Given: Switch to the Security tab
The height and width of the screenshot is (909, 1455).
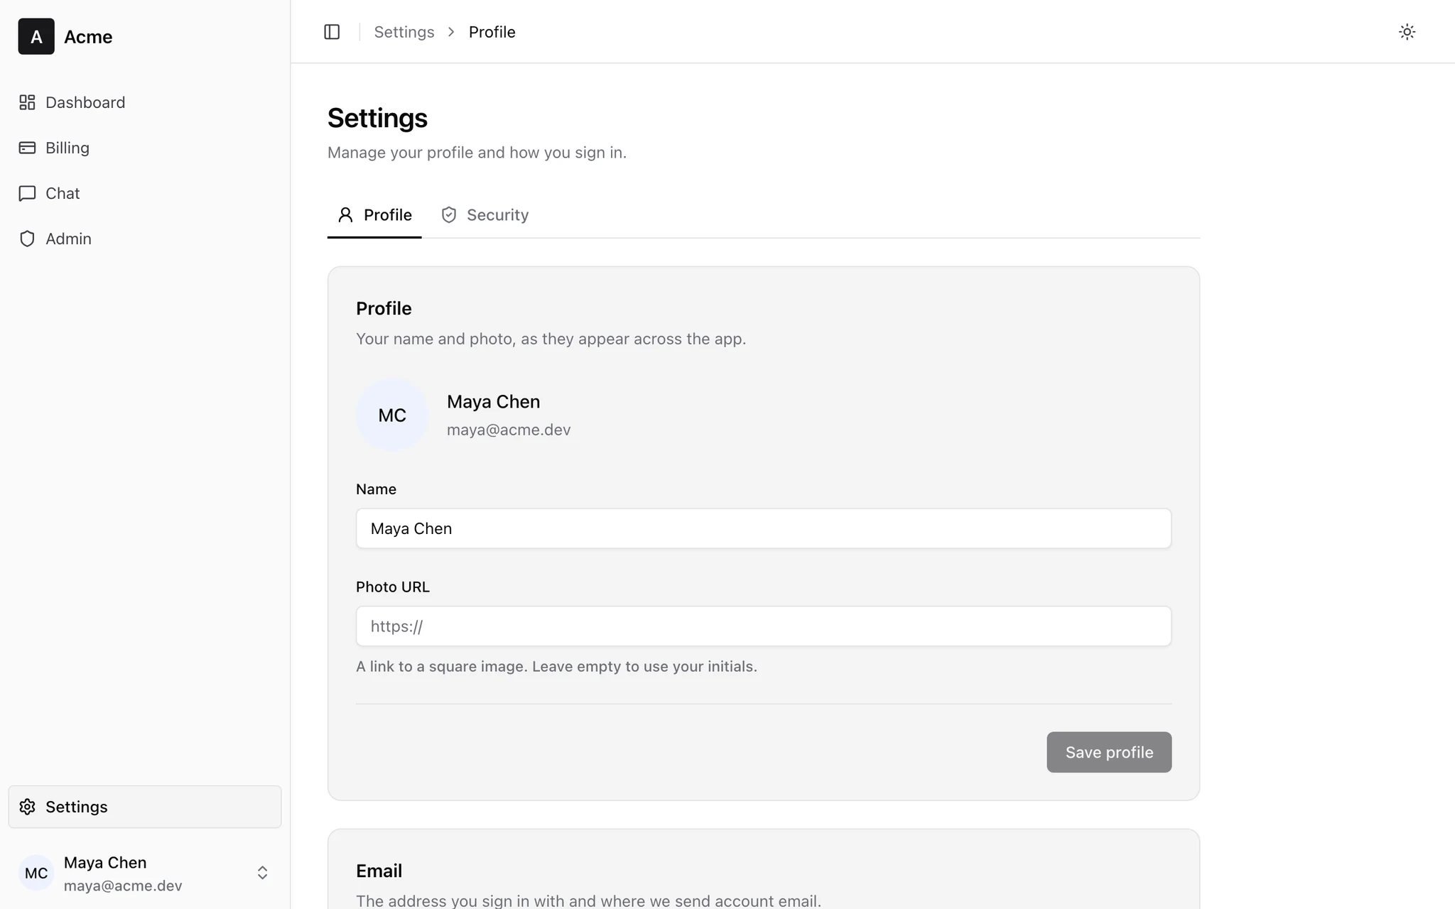Looking at the screenshot, I should click(485, 214).
